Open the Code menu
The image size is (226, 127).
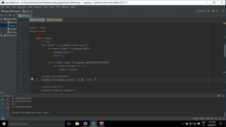(x=30, y=7)
